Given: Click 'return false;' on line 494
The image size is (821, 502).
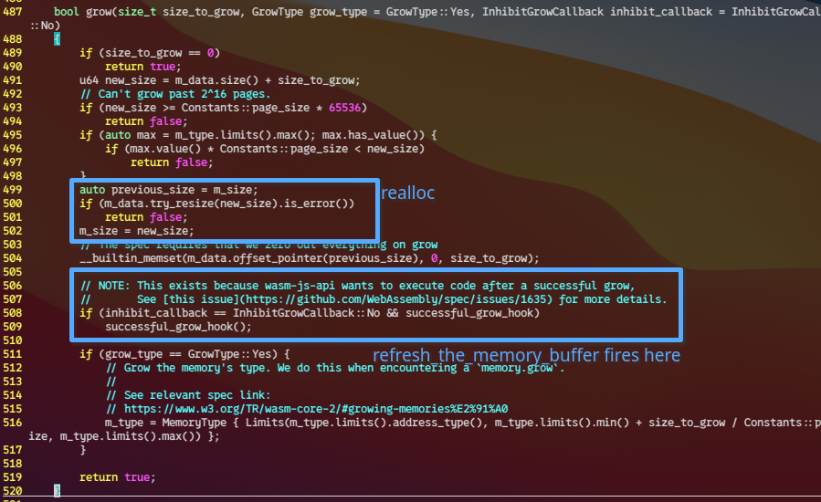Looking at the screenshot, I should [145, 120].
